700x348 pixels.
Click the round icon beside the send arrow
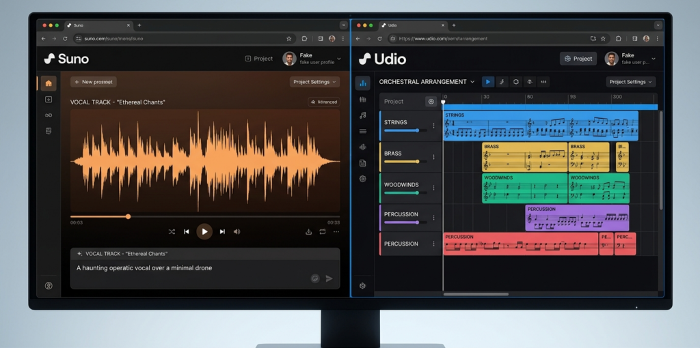coord(315,278)
